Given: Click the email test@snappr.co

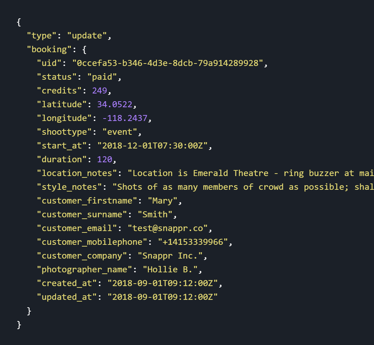Looking at the screenshot, I should pyautogui.click(x=168, y=228).
